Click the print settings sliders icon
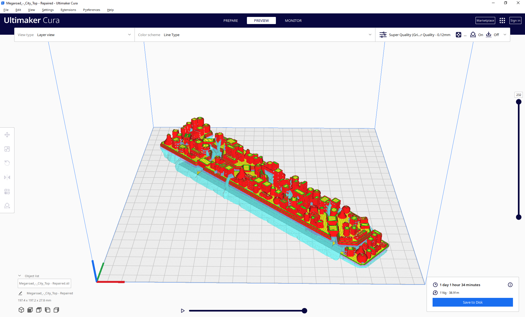525x317 pixels. tap(383, 35)
